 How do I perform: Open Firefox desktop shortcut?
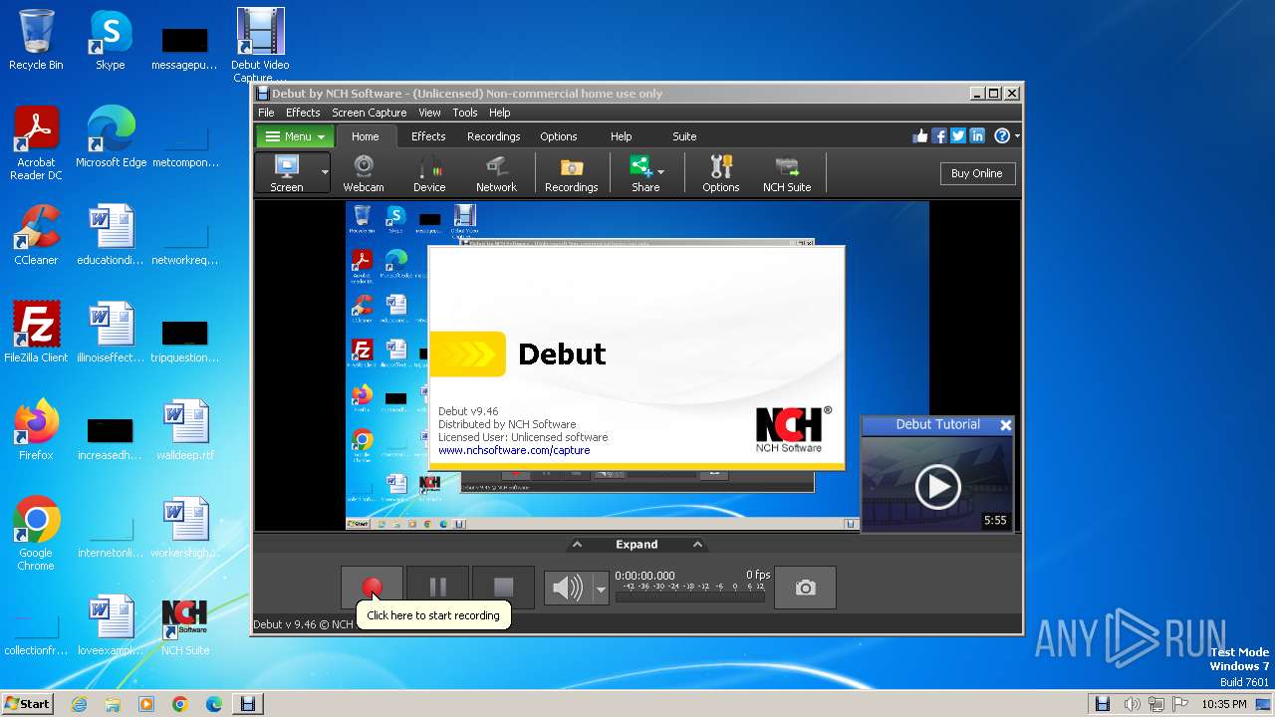[x=36, y=430]
